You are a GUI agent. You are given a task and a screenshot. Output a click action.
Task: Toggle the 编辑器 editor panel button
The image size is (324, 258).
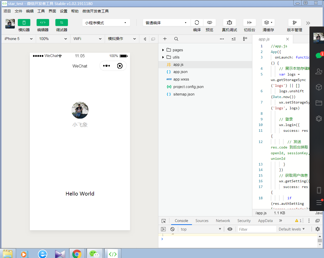[43, 22]
